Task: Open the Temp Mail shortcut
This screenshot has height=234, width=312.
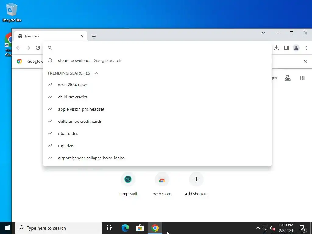Action: (x=128, y=184)
